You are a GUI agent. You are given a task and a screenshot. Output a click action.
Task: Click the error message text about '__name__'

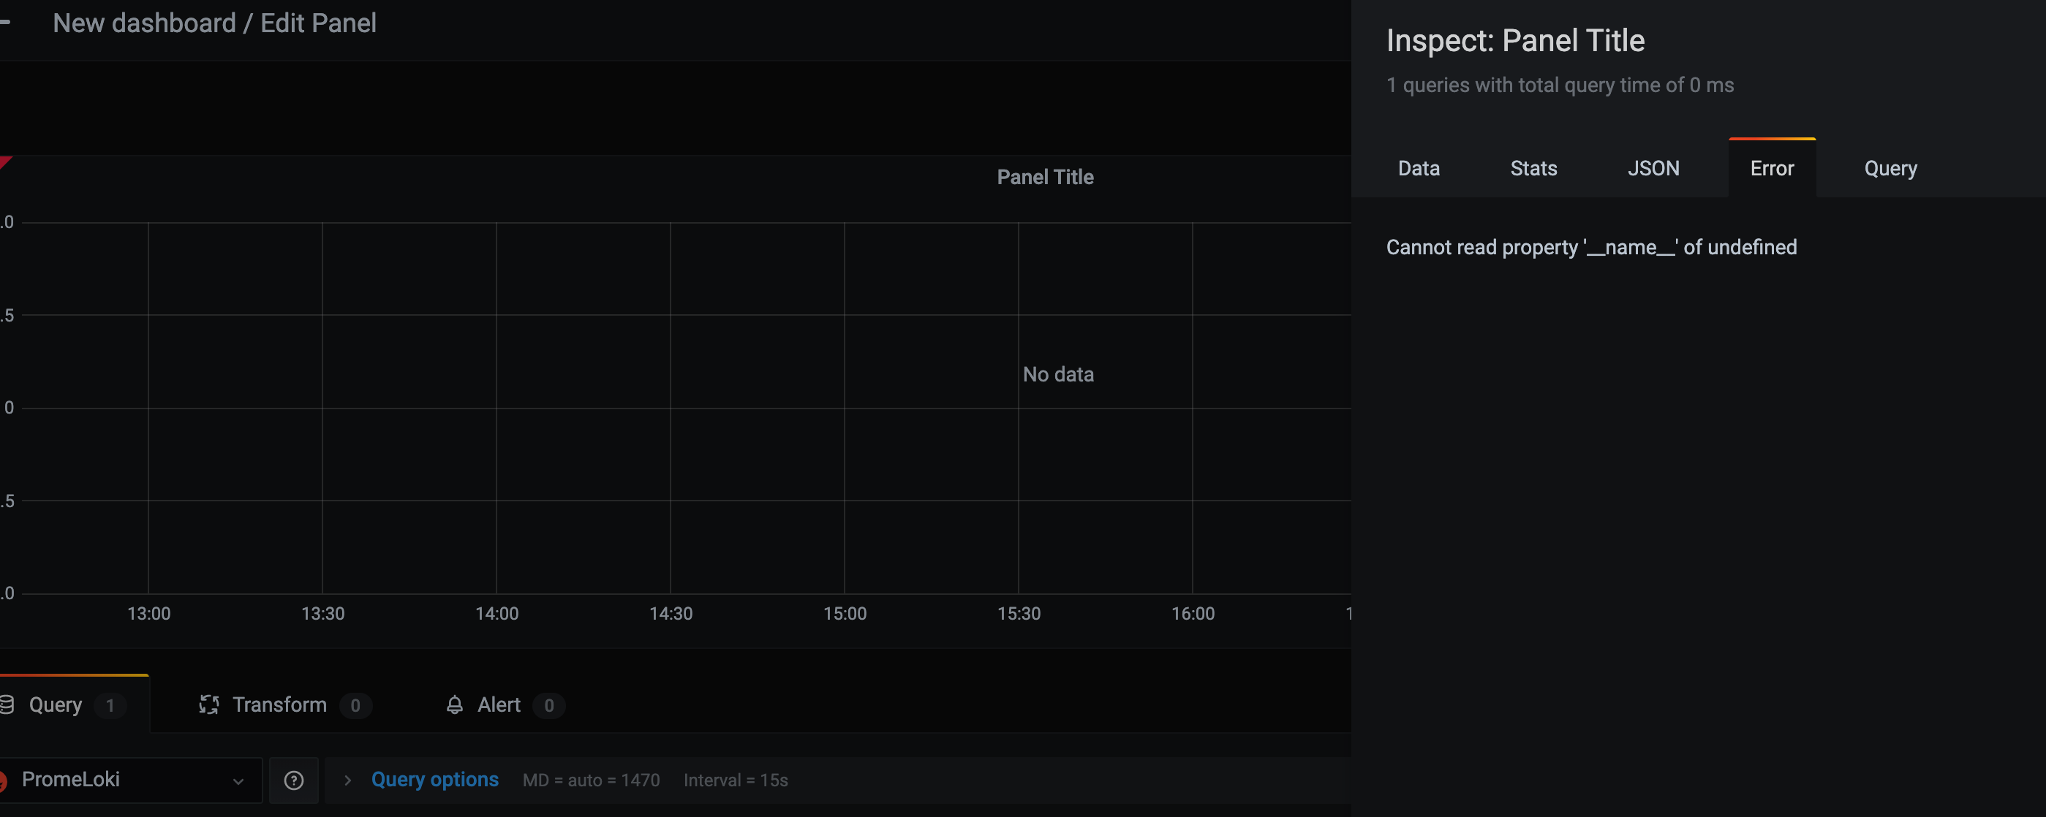pyautogui.click(x=1591, y=247)
